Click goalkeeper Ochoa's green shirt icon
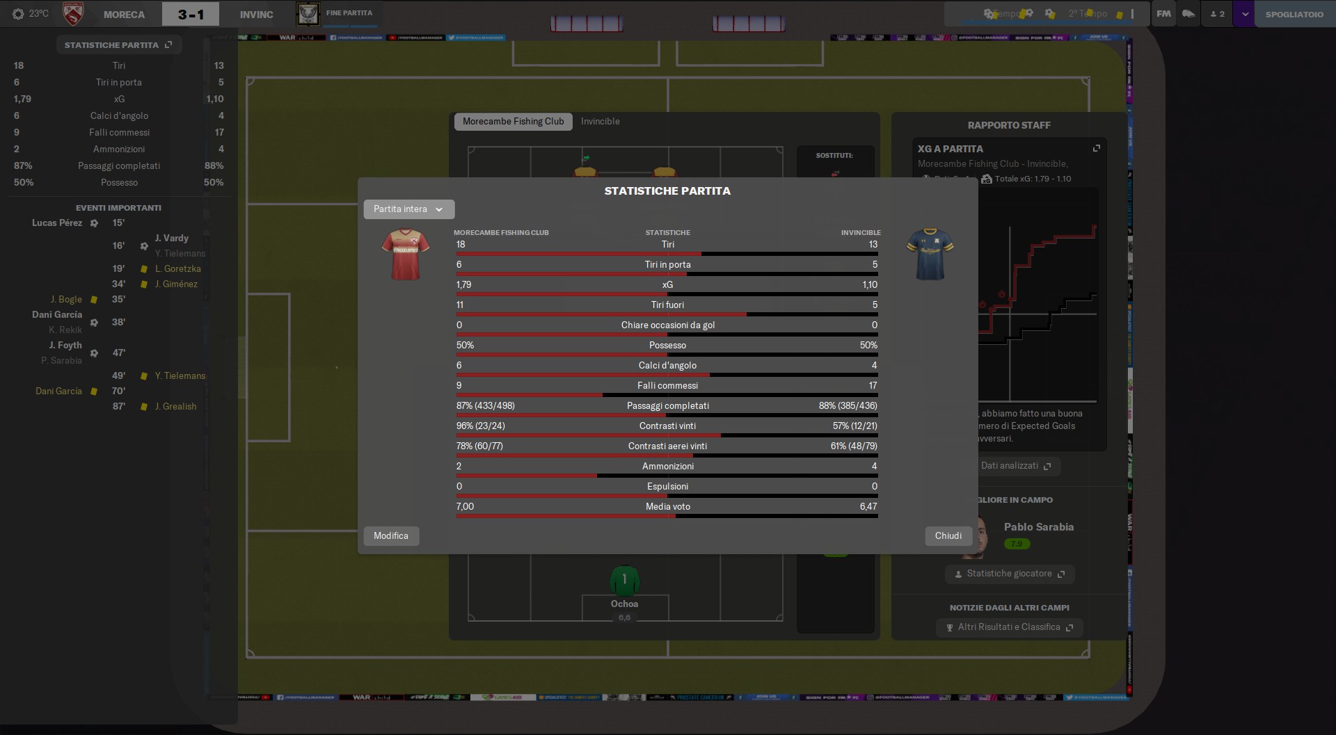This screenshot has height=735, width=1336. pyautogui.click(x=624, y=580)
